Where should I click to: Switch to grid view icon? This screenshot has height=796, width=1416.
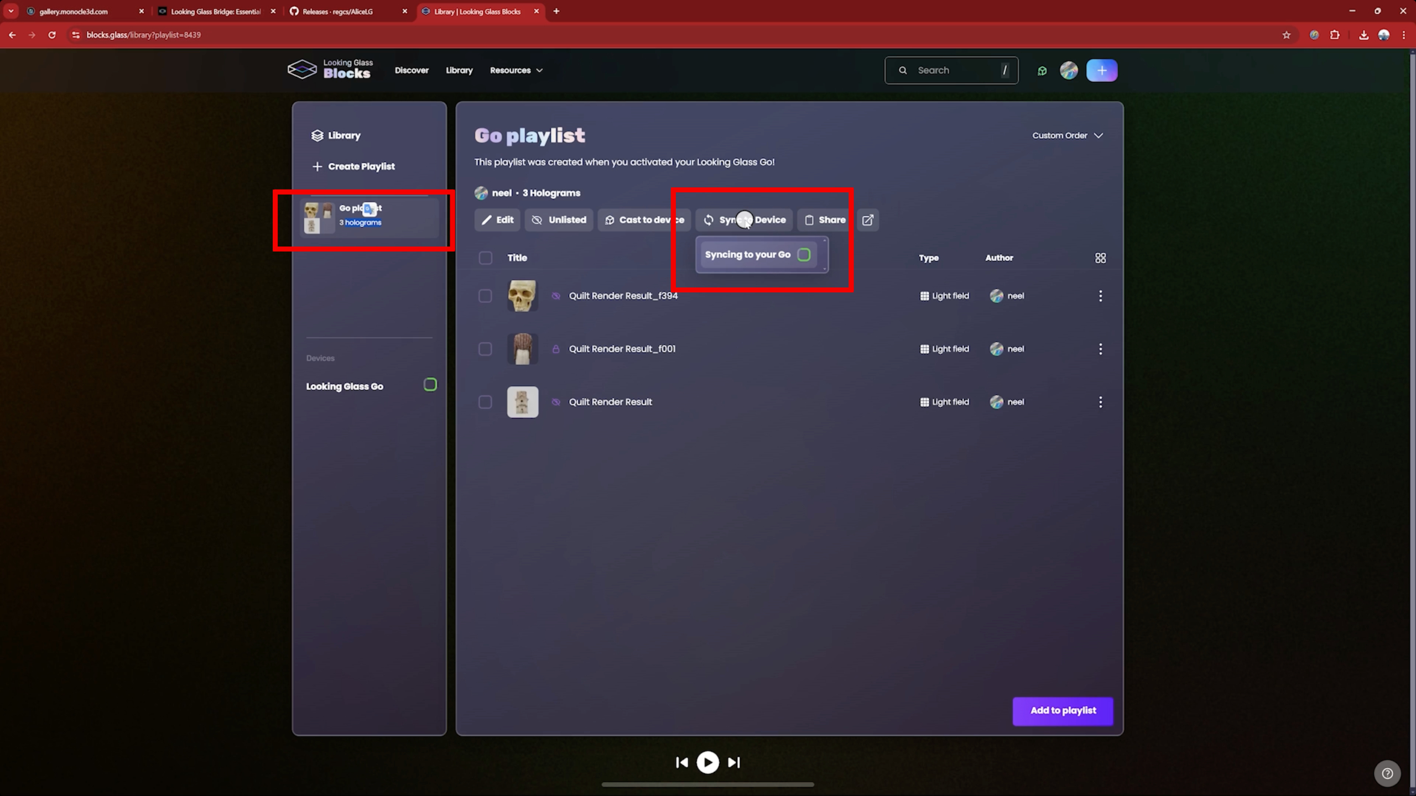pyautogui.click(x=1100, y=258)
